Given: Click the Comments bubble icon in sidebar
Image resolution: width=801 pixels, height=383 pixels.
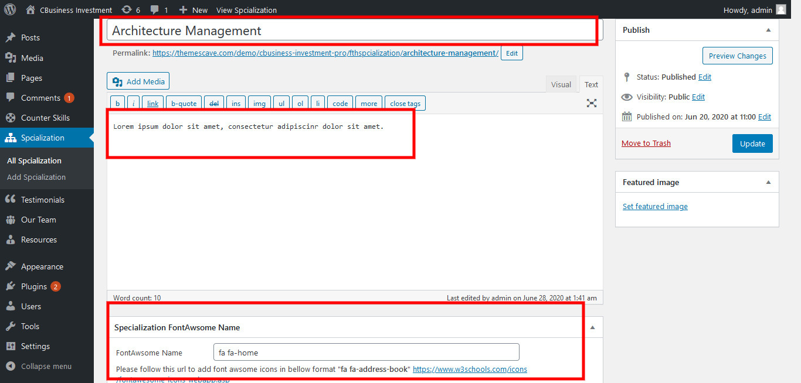Looking at the screenshot, I should click(11, 98).
